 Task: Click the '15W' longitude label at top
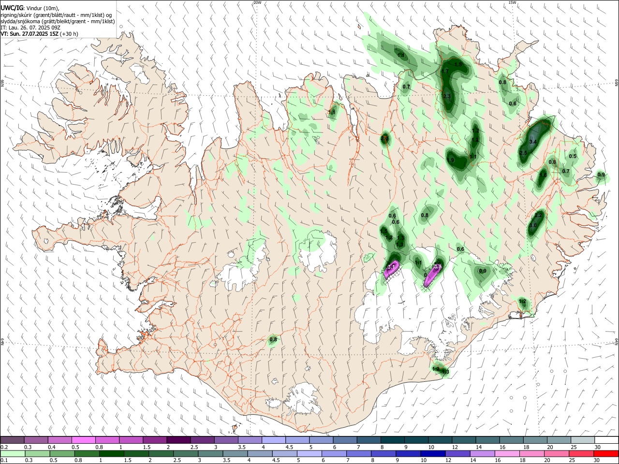coord(512,2)
